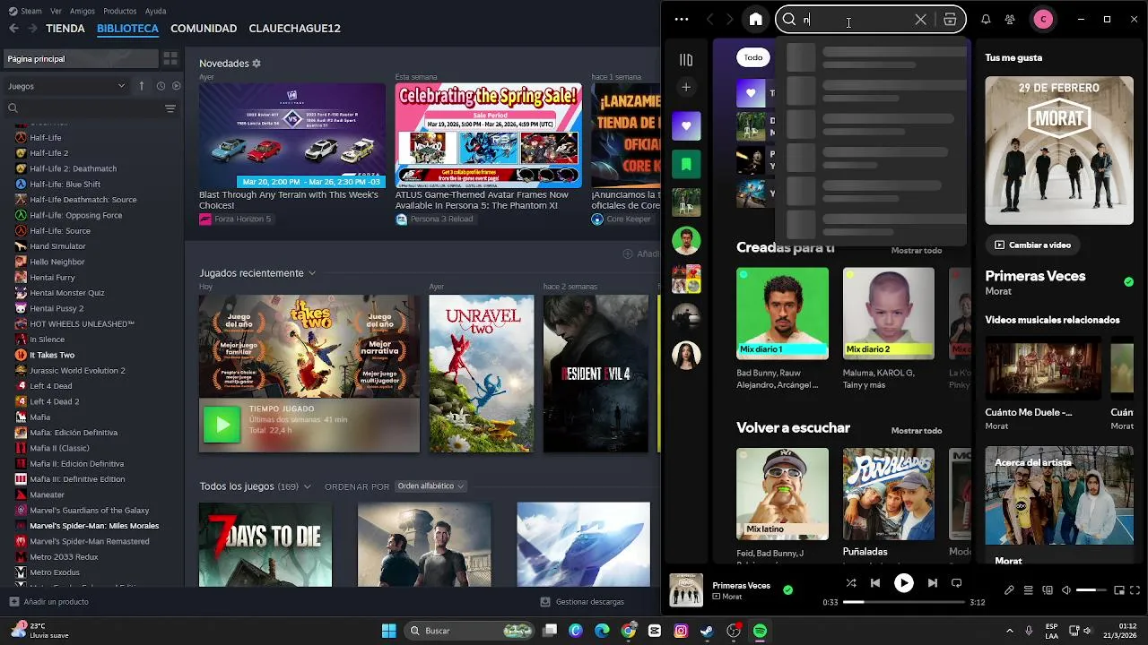Open the Orden alfabético sort dropdown
The image size is (1148, 645).
(x=430, y=486)
